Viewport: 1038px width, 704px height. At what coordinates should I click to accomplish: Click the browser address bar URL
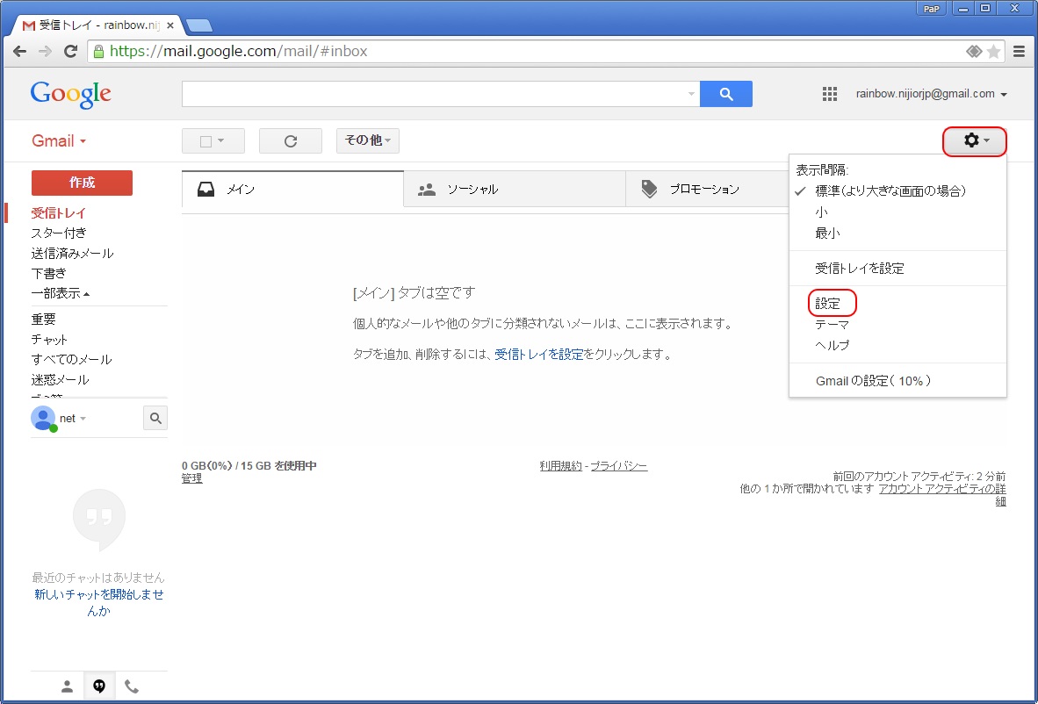238,52
